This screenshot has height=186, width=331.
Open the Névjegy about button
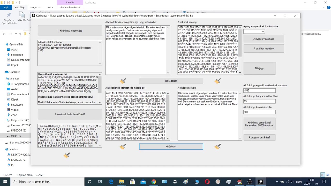tap(259, 68)
